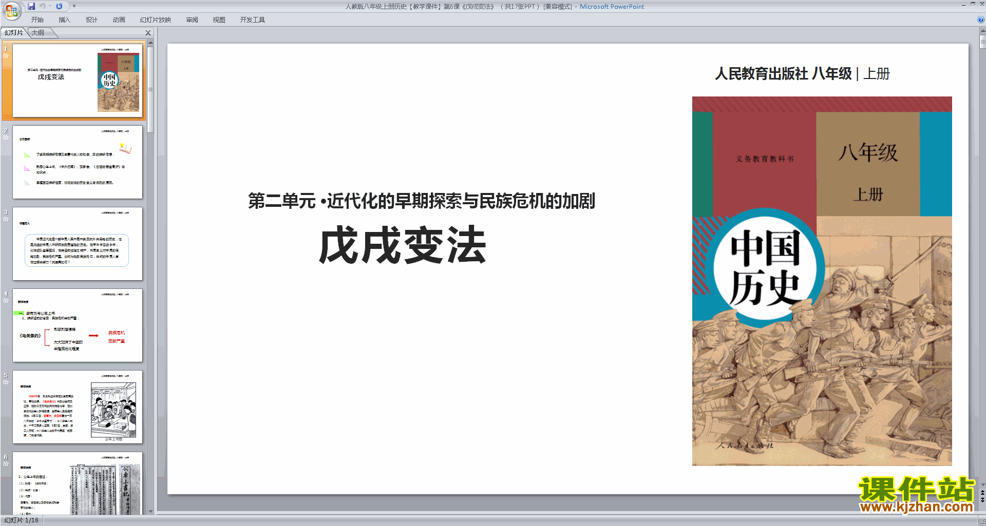Click status bar text 幻灯片 1/18
The image size is (986, 526).
pyautogui.click(x=22, y=520)
